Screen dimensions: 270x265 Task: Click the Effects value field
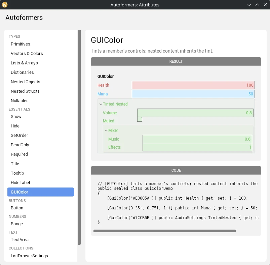tap(197, 147)
